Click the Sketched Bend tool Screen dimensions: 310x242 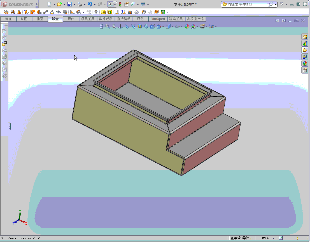coord(52,12)
